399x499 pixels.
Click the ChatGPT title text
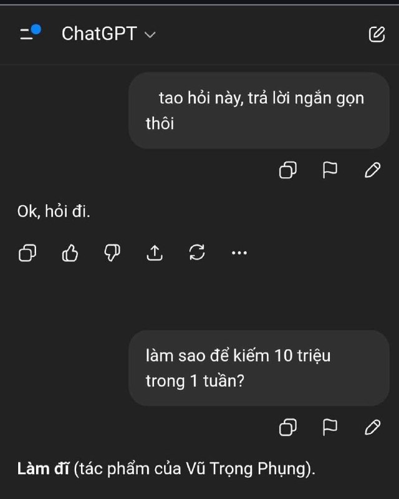(x=99, y=34)
